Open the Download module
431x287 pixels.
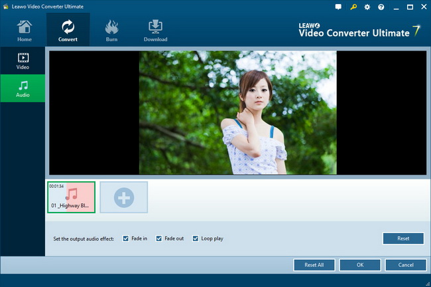(156, 31)
